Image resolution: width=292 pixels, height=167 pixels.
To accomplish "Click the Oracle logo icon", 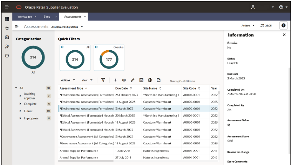I will 19,7.
